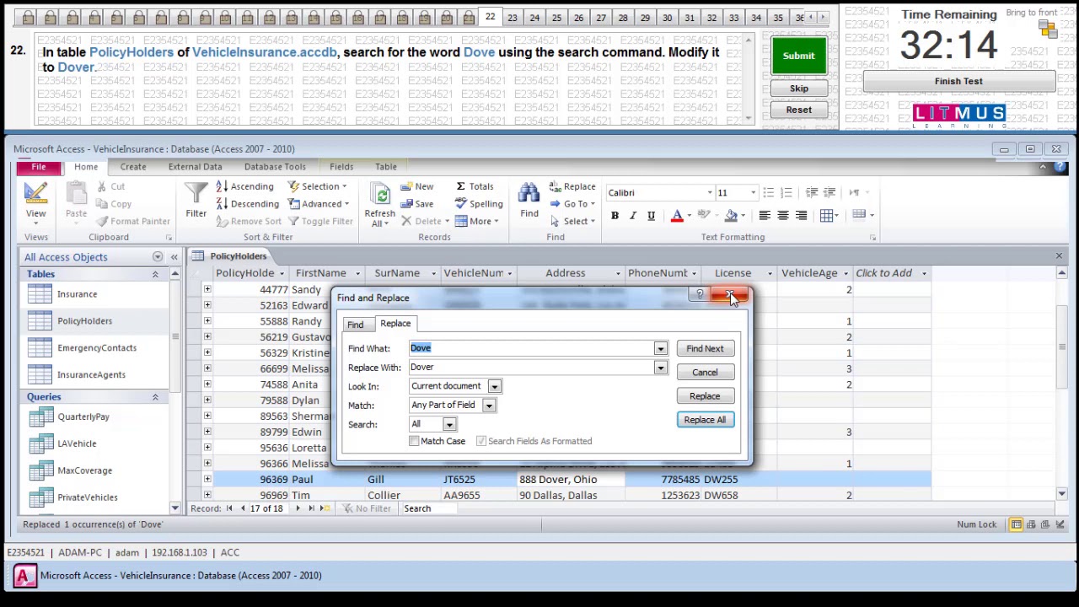Click the Replace With input field
This screenshot has height=607, width=1079.
531,368
